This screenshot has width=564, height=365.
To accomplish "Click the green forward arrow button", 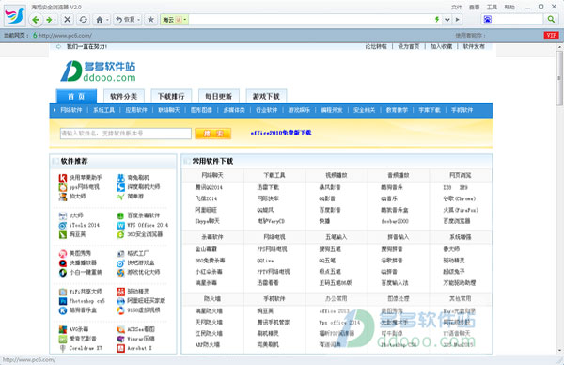I will (x=49, y=20).
